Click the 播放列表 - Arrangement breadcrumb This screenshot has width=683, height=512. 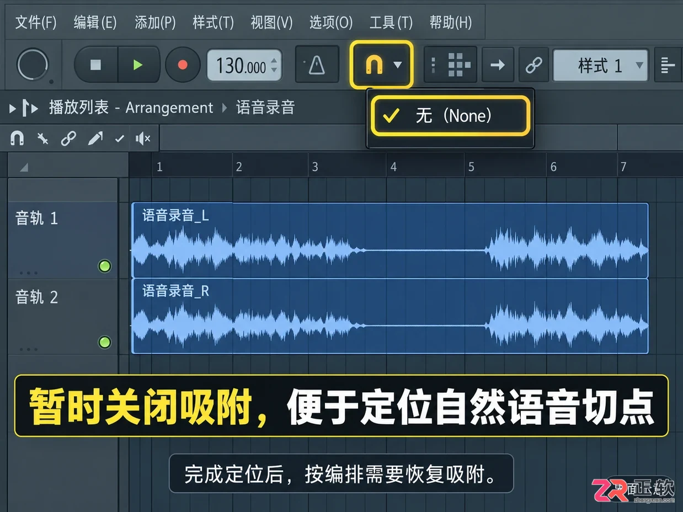click(x=131, y=108)
